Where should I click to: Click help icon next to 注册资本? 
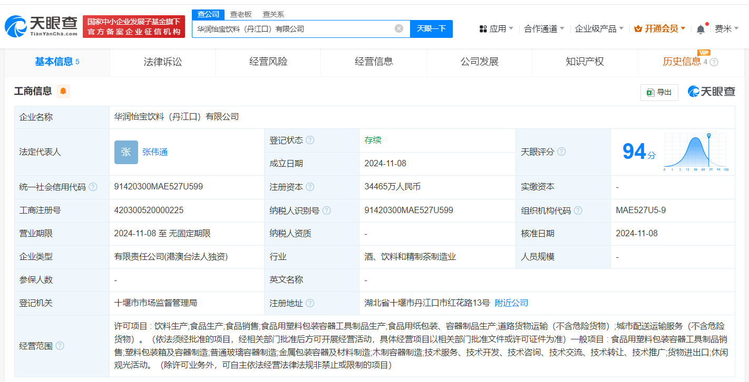(310, 187)
